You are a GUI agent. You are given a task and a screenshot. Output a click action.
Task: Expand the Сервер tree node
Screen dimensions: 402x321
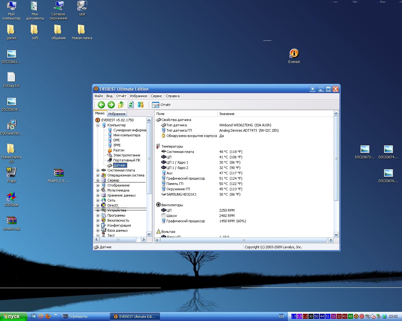click(98, 181)
